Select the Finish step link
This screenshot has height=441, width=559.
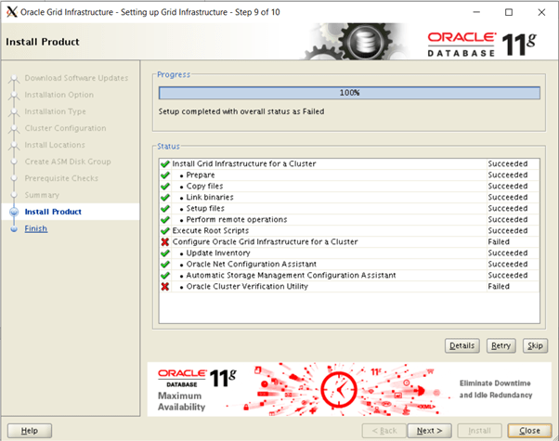[x=36, y=228]
